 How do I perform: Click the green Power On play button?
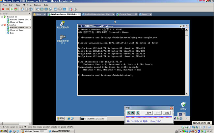[x=12, y=9]
